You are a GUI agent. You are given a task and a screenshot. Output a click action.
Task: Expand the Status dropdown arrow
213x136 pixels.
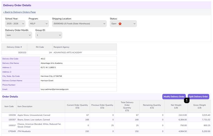tap(134, 24)
